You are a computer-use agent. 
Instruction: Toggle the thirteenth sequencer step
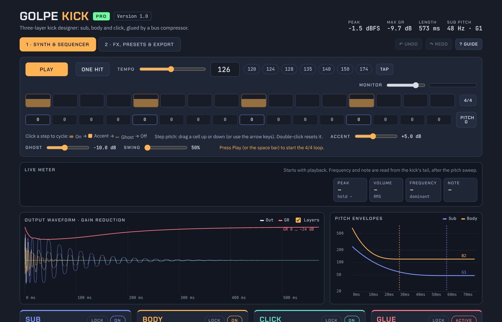point(361,101)
